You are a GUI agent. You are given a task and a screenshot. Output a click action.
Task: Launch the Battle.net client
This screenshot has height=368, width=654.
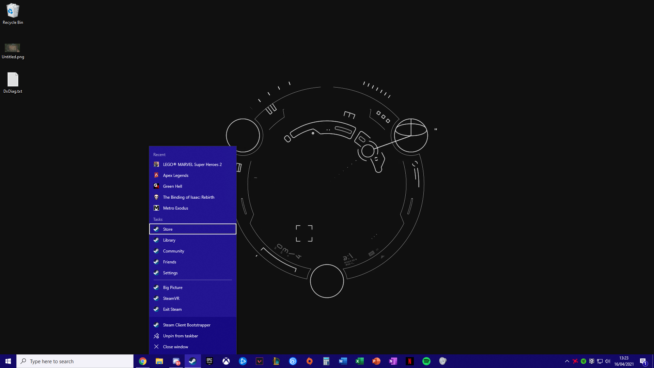coord(243,361)
